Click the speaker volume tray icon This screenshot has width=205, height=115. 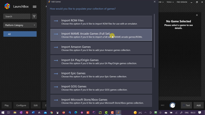[161, 113]
